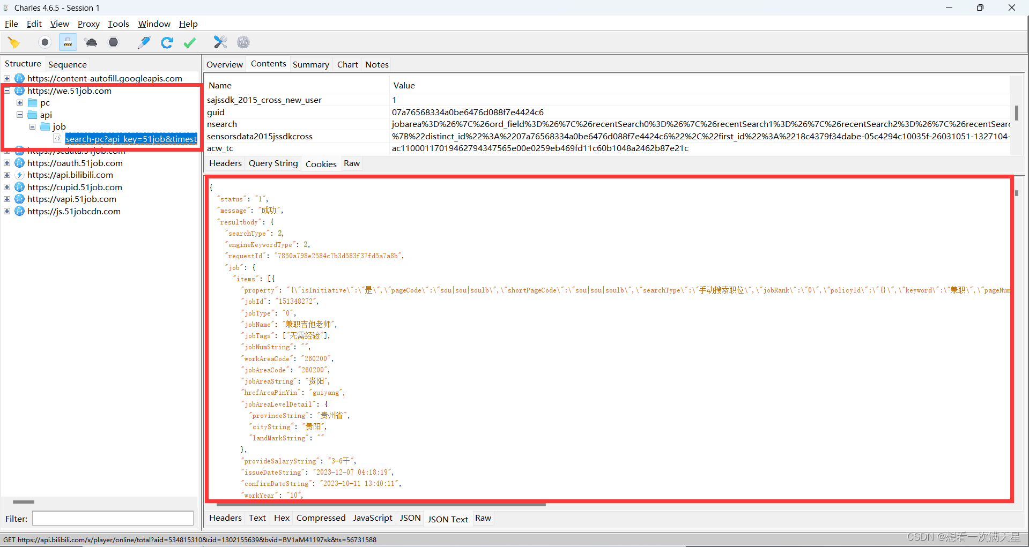
Task: Click globe icon for we.51job.com
Action: (x=19, y=91)
